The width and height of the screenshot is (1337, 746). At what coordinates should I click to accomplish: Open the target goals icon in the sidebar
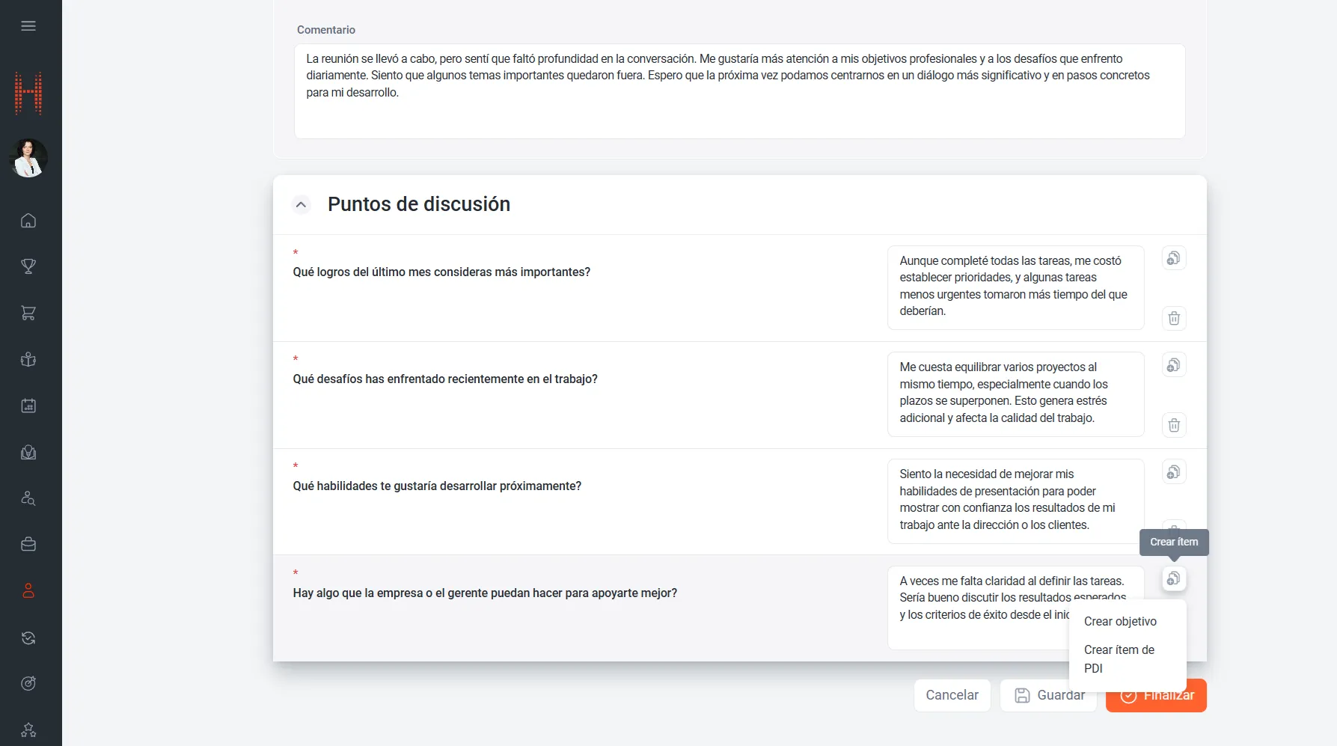click(28, 683)
